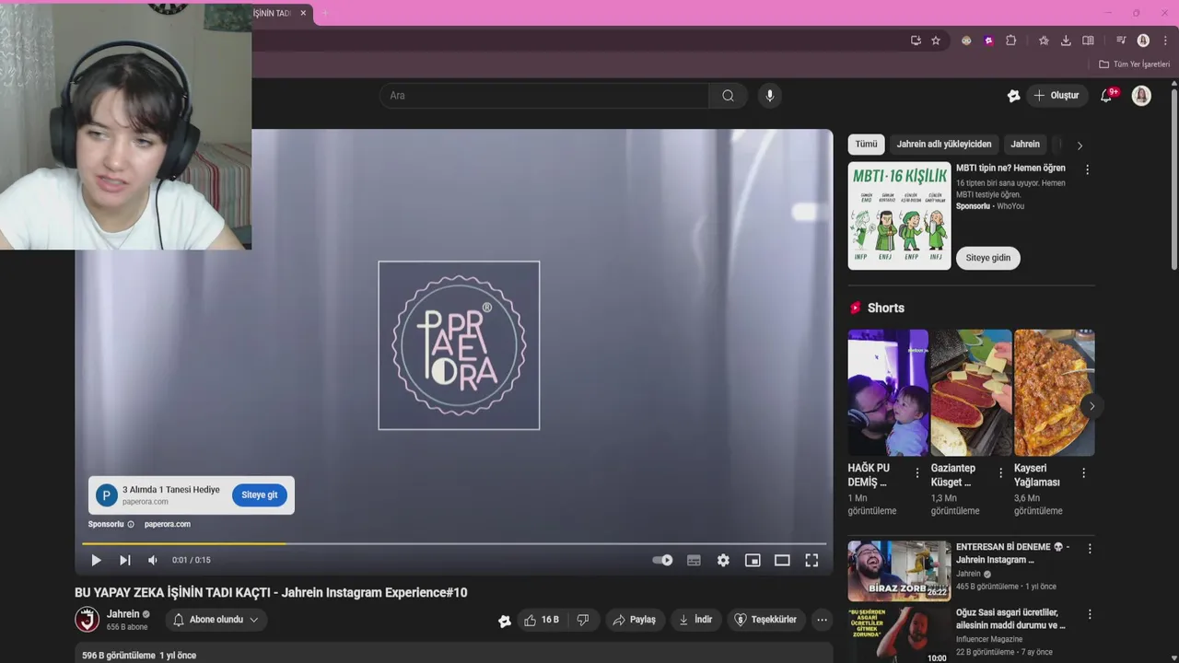Open the browser extensions puzzle icon

click(x=1010, y=41)
